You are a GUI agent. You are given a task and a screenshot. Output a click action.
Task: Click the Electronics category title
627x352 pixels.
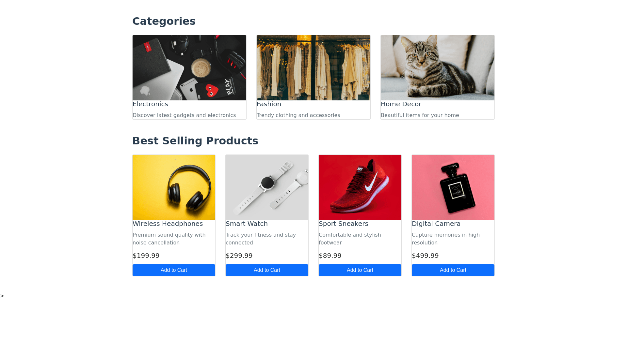pos(150,104)
